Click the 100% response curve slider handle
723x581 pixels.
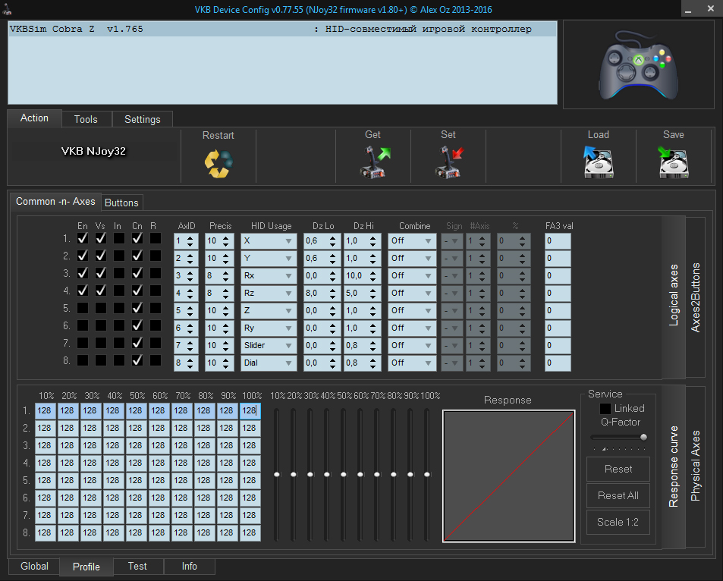427,475
